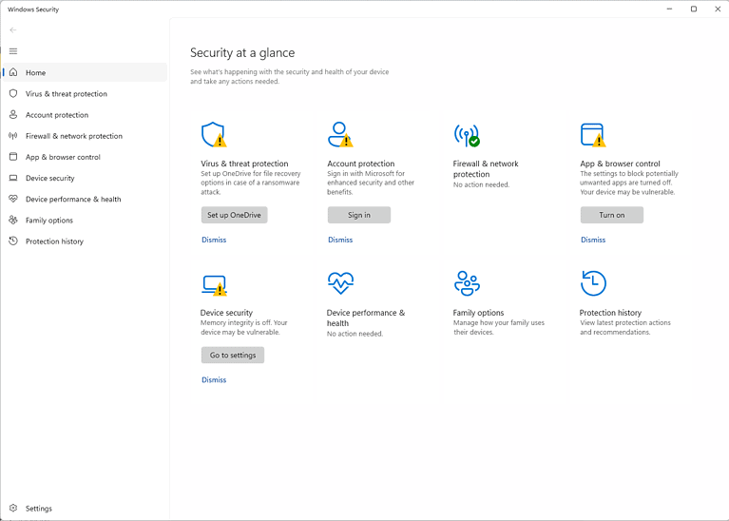Open Protection history sidebar item
729x521 pixels.
coord(86,241)
